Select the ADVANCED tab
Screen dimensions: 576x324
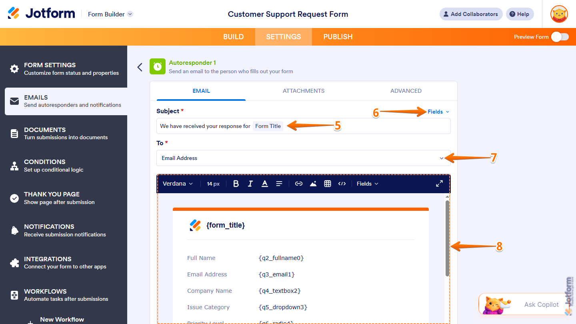pyautogui.click(x=406, y=91)
